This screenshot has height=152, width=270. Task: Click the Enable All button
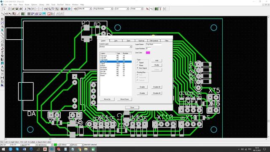click(x=157, y=87)
